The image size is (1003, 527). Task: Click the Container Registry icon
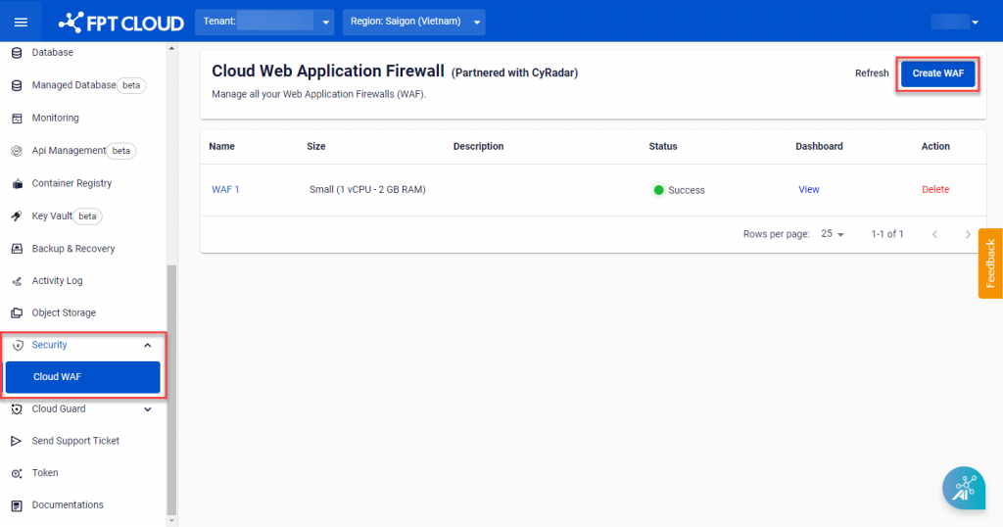click(x=16, y=184)
